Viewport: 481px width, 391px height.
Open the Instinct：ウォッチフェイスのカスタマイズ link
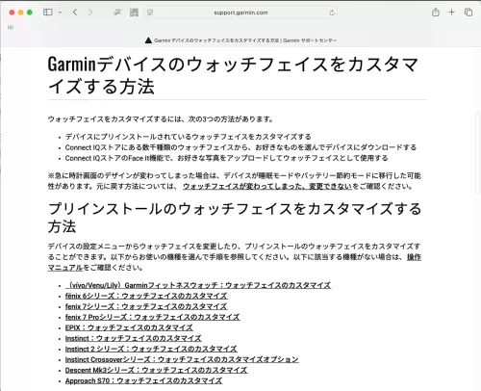click(133, 338)
